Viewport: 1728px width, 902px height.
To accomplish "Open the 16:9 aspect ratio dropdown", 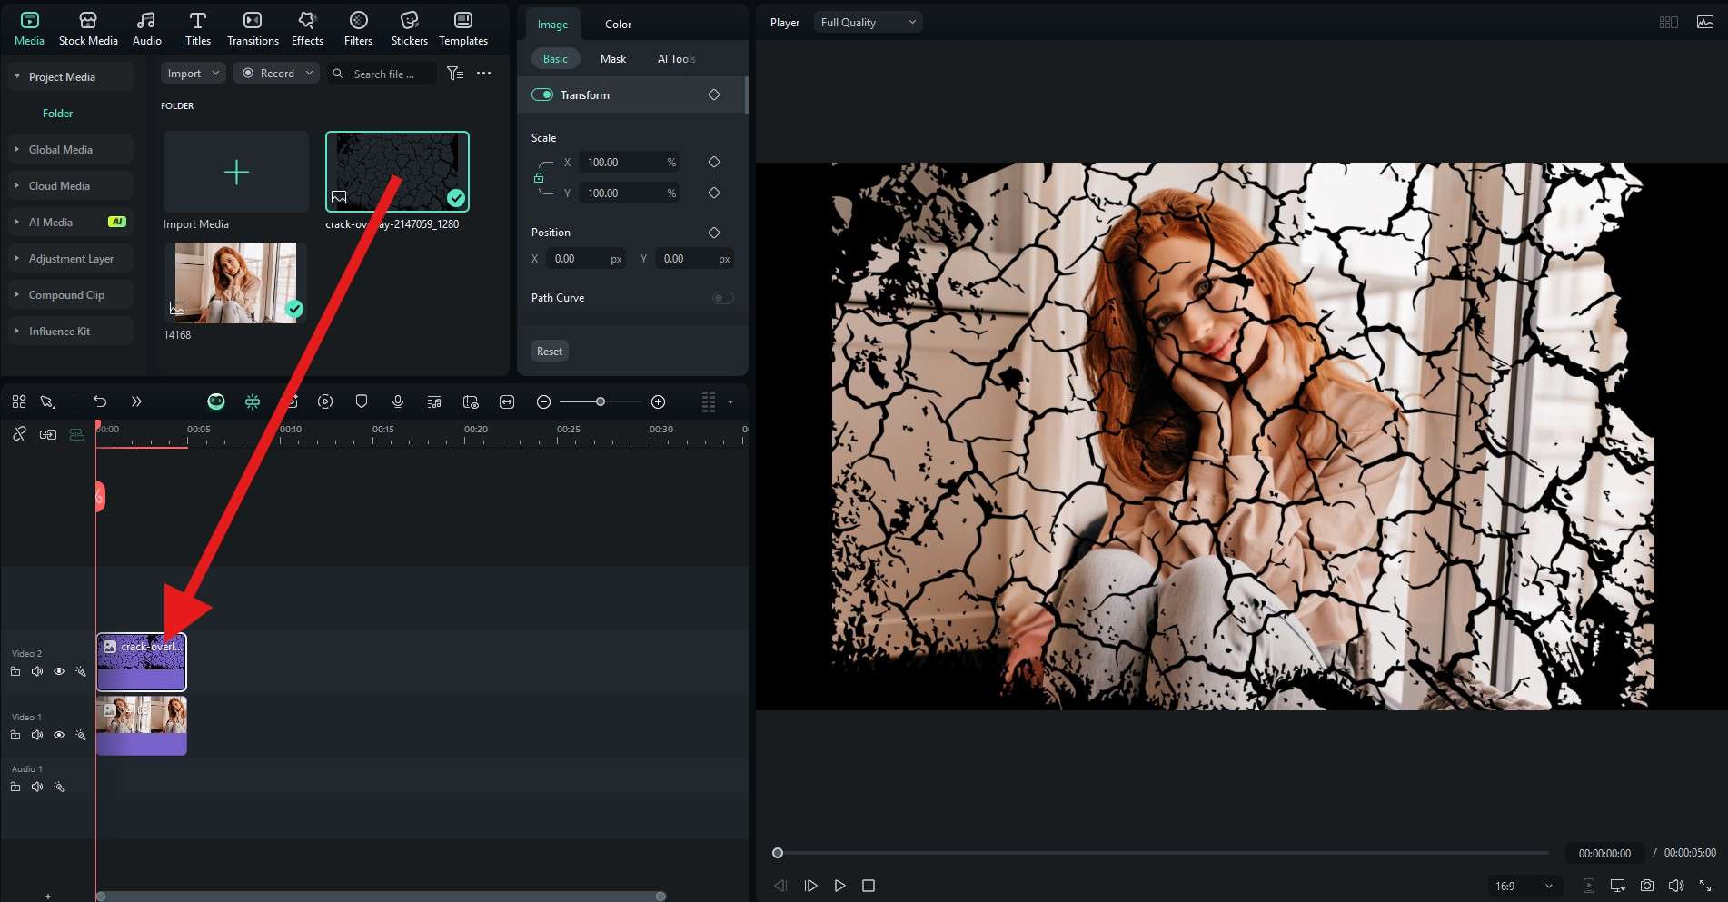I will [x=1524, y=886].
